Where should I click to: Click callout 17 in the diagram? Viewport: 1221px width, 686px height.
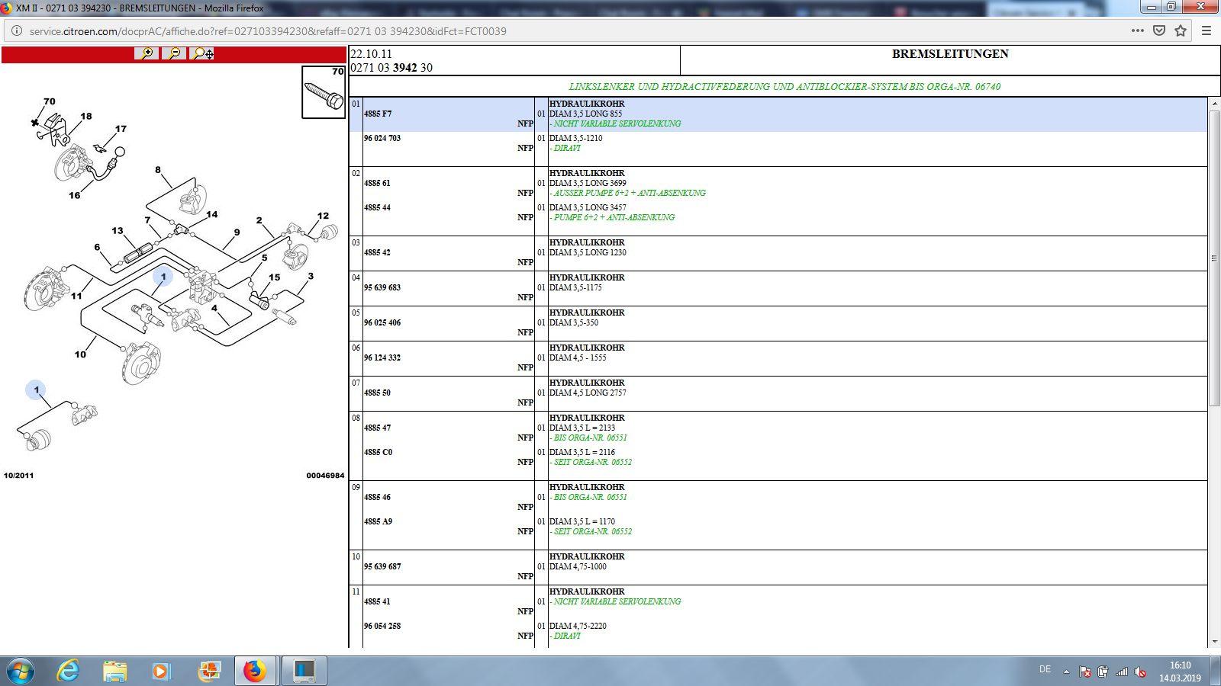pyautogui.click(x=121, y=129)
